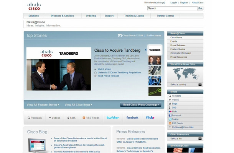
Task: Click Read Cisco Press Coverage button
Action: pyautogui.click(x=140, y=105)
